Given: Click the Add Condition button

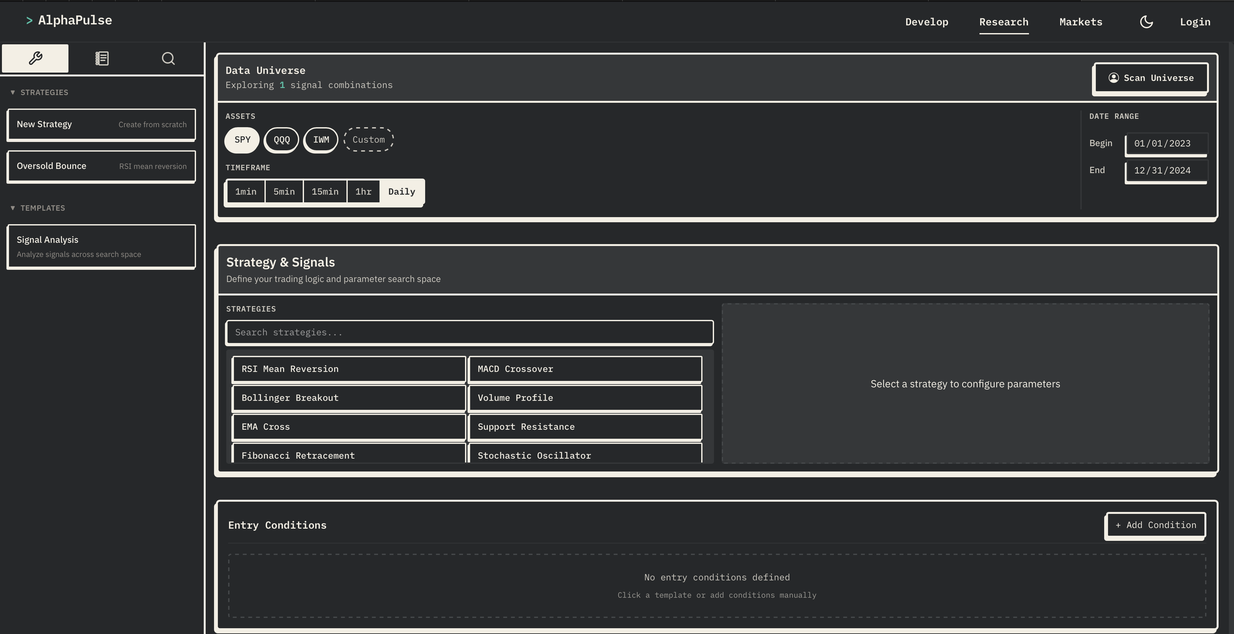Looking at the screenshot, I should [1156, 525].
